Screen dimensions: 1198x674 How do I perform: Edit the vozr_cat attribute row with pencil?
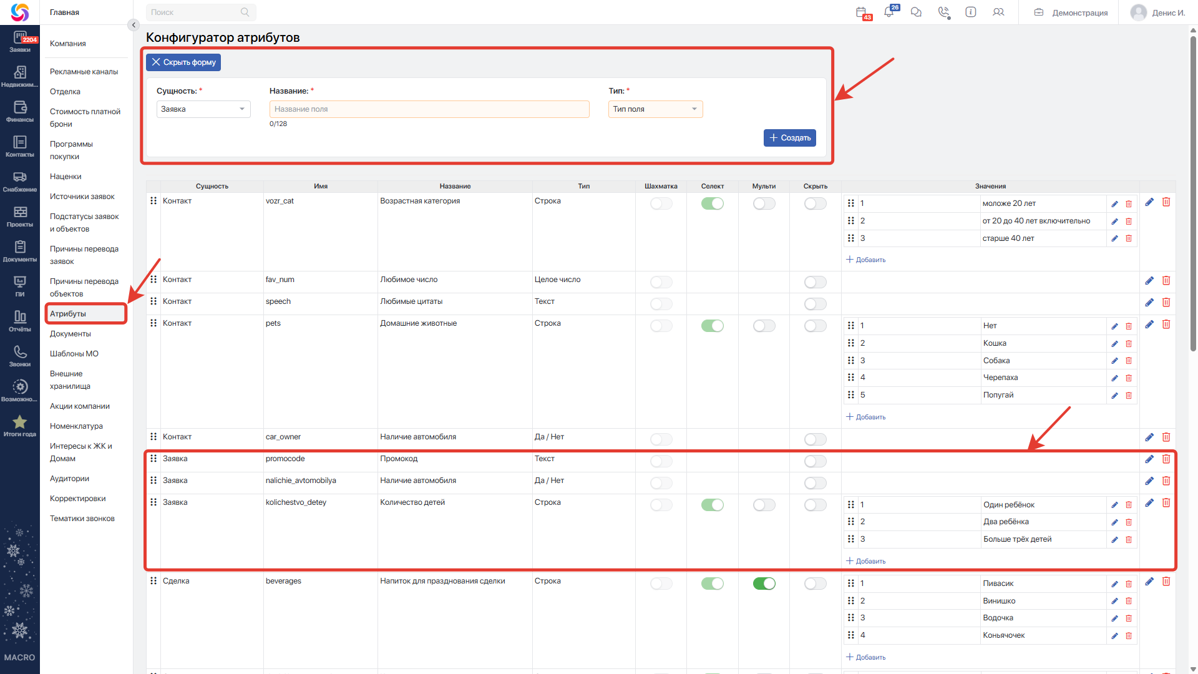pyautogui.click(x=1149, y=202)
